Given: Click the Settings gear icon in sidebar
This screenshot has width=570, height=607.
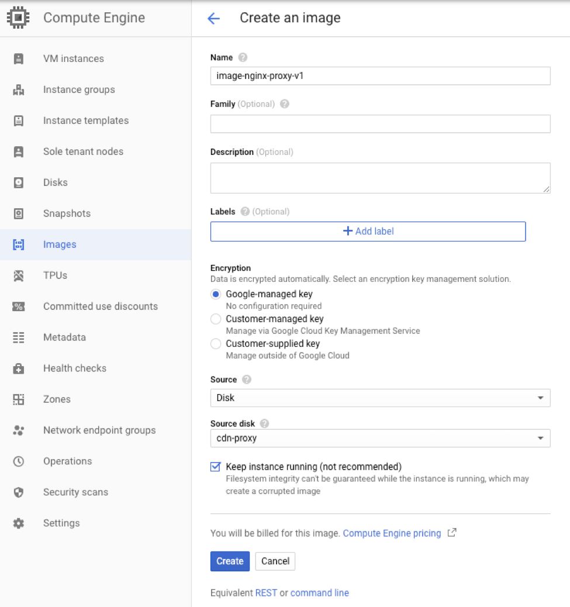Looking at the screenshot, I should [x=19, y=523].
